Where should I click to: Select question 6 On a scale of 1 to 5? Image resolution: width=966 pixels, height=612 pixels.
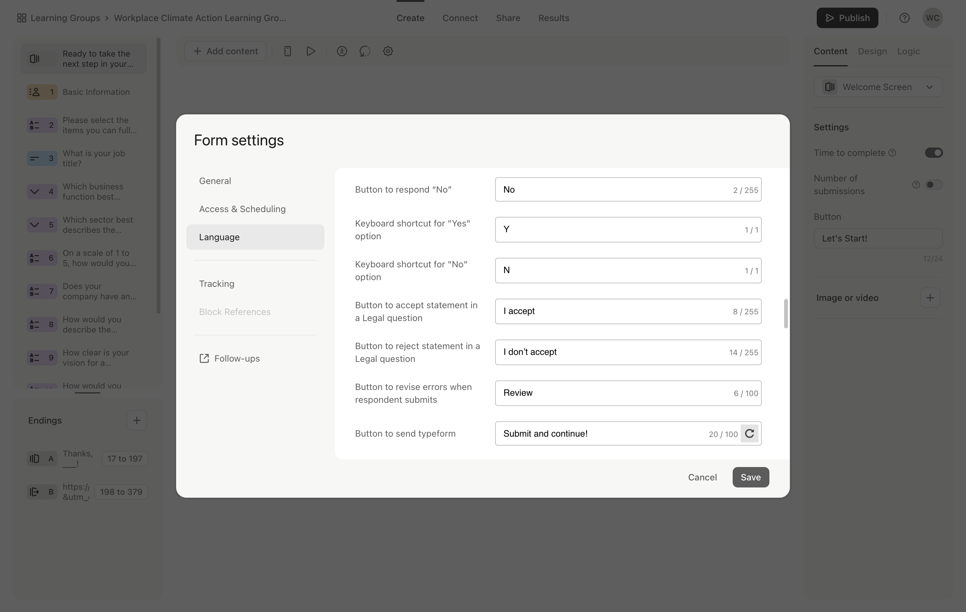(84, 258)
